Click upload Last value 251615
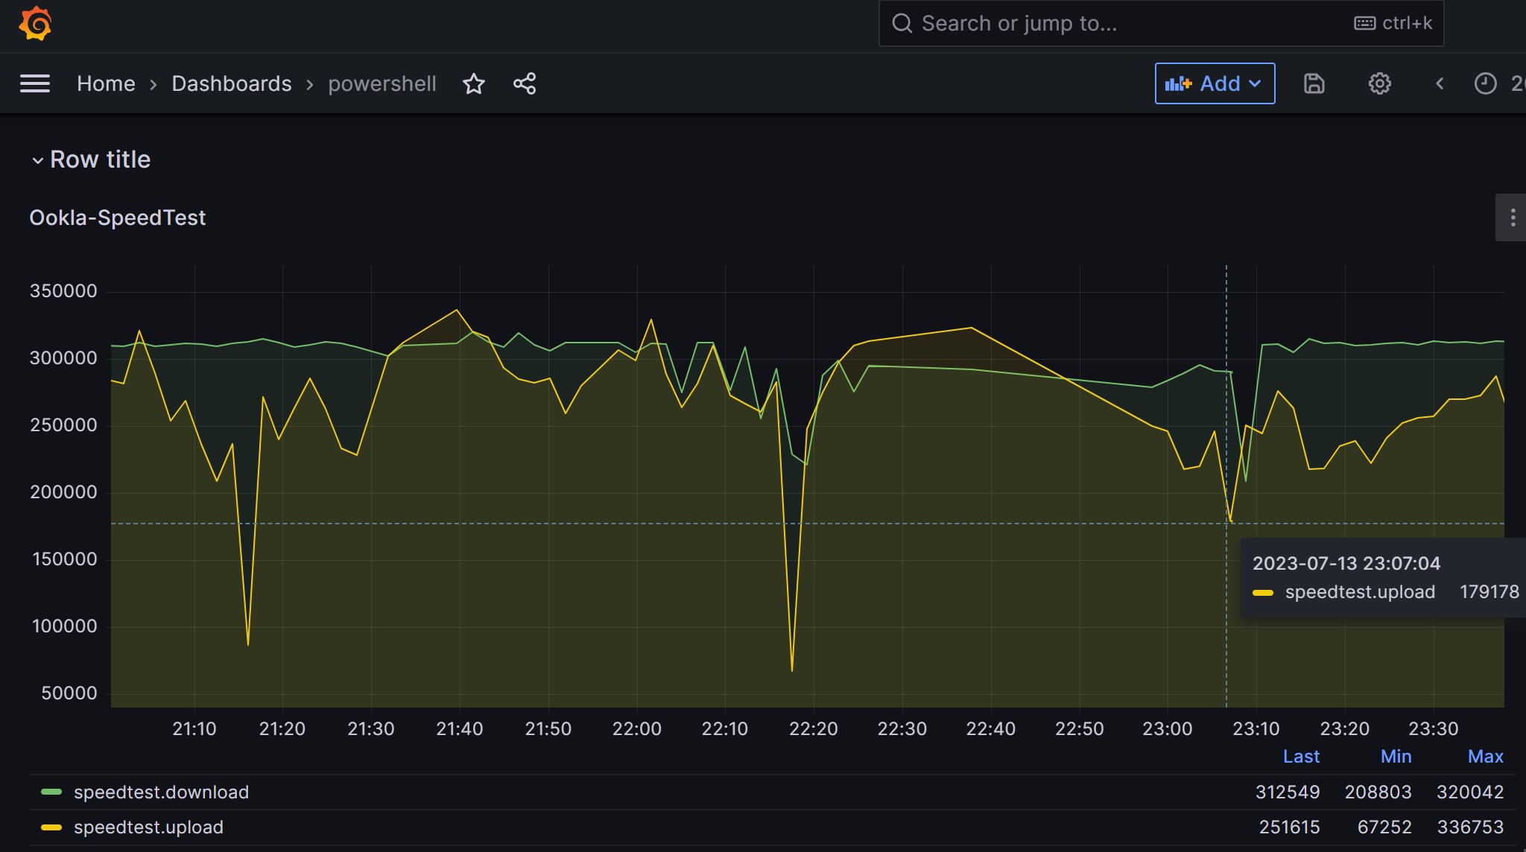 pyautogui.click(x=1289, y=827)
